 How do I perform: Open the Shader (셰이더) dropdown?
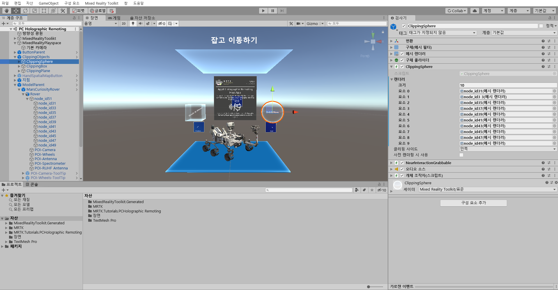pos(488,189)
